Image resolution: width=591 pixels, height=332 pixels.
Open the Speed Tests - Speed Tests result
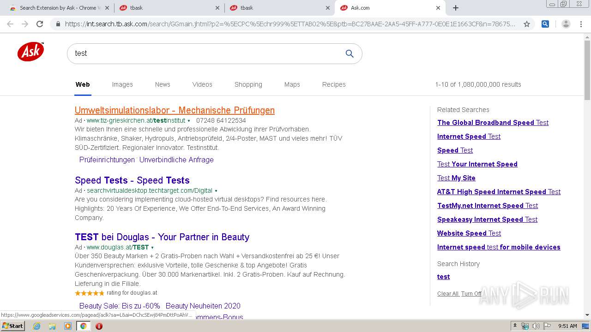(x=132, y=180)
